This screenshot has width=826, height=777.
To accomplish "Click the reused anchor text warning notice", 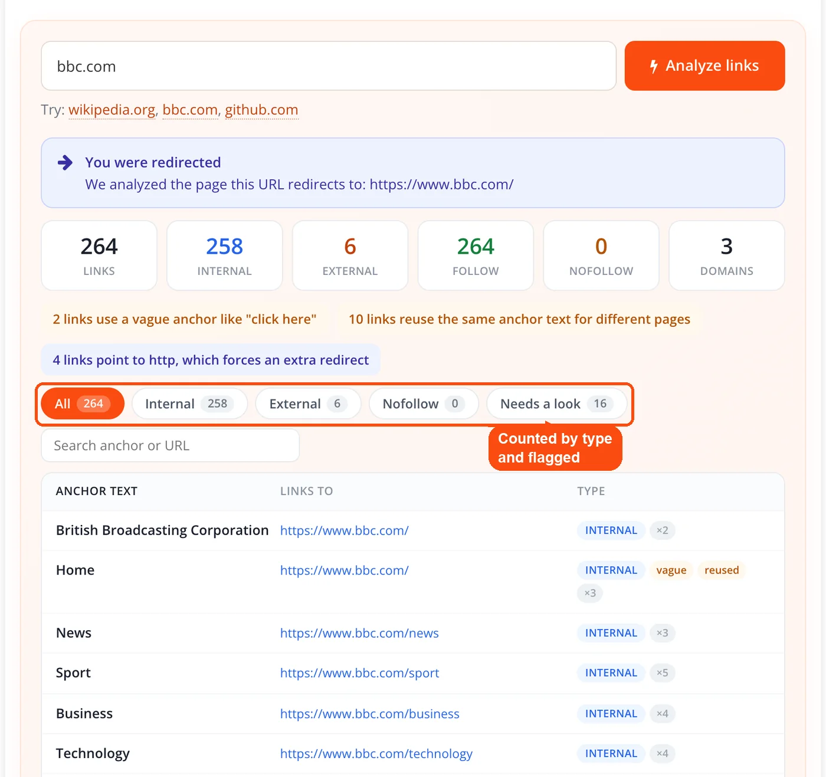I will (519, 319).
